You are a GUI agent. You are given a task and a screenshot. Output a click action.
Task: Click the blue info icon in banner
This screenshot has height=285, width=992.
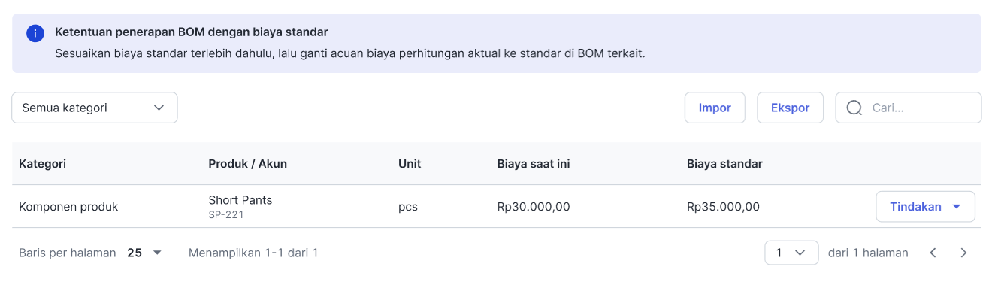tap(35, 33)
